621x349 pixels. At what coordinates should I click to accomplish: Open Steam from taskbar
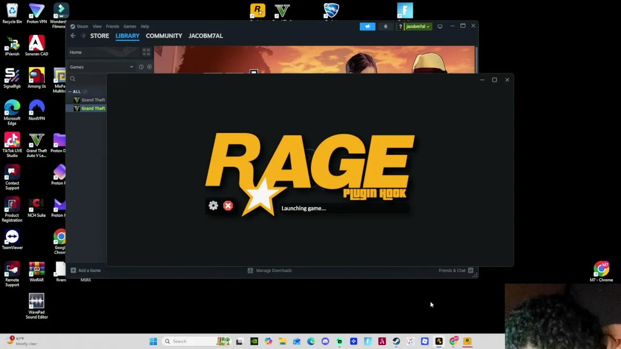tap(396, 341)
